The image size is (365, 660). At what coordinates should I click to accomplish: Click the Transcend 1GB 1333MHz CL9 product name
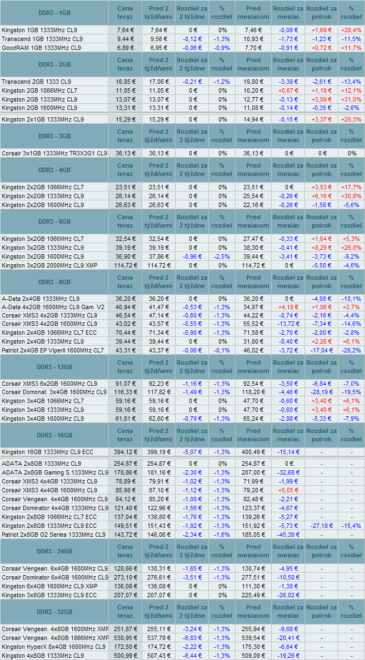point(42,39)
